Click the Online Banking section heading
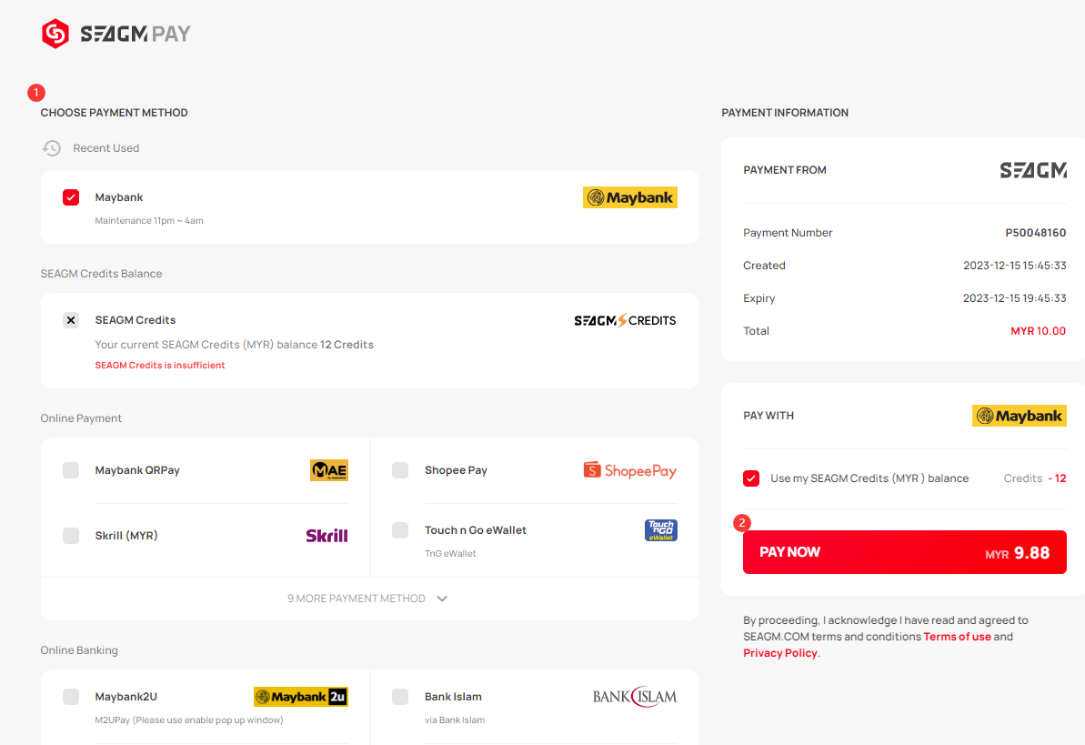 (79, 650)
